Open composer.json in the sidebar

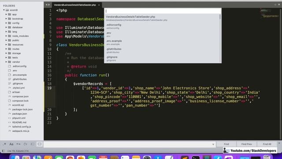pos(20,96)
